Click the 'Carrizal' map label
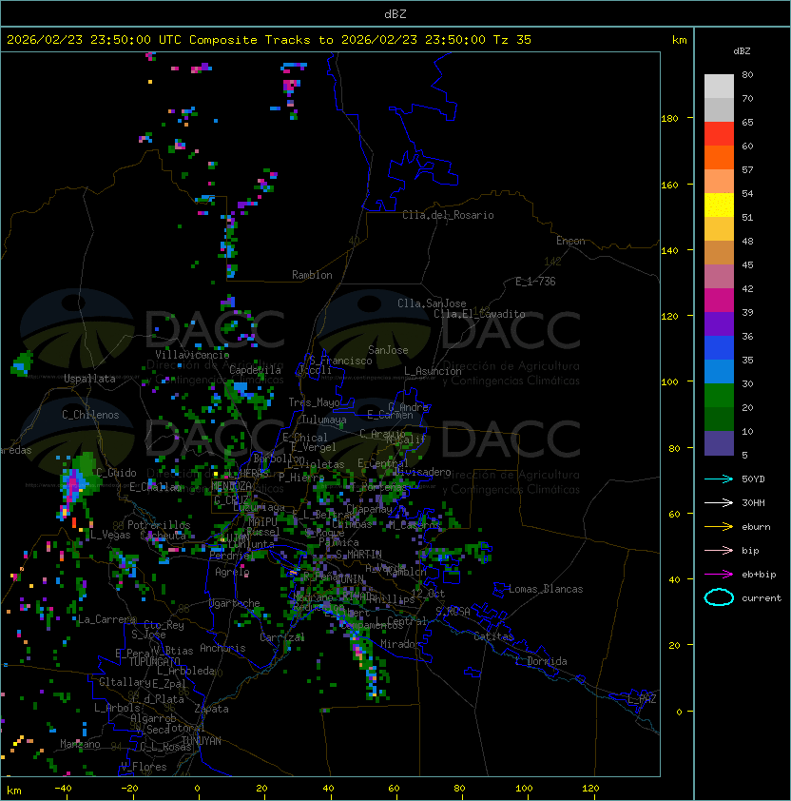Viewport: 791px width, 801px height. (282, 637)
